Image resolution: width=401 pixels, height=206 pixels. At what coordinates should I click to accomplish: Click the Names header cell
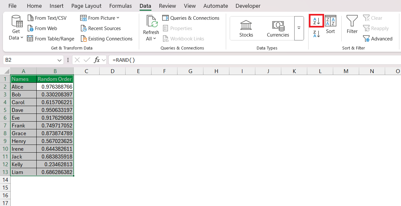23,79
